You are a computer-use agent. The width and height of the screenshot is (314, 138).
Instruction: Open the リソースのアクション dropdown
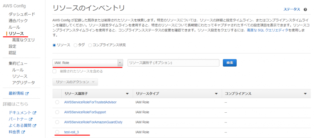click(75, 82)
